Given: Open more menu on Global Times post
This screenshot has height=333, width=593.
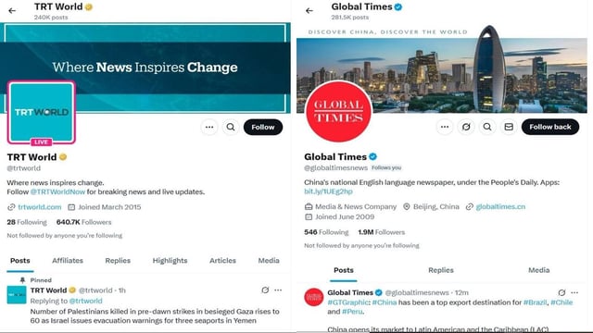Looking at the screenshot, I should click(x=574, y=292).
